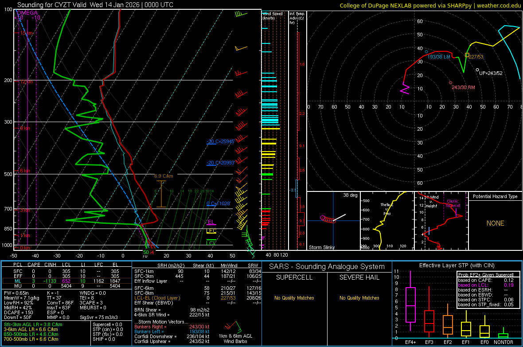Select the EFF parcel row
This screenshot has width=523, height=347.
click(66, 276)
